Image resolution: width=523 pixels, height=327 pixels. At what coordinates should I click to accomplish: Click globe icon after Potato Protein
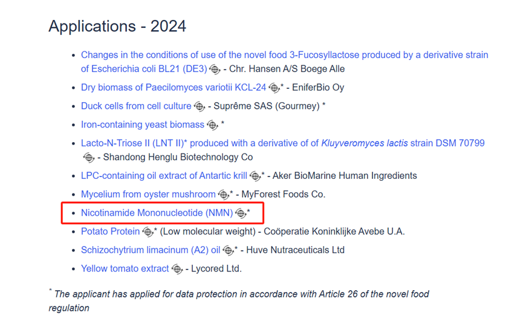[x=148, y=232]
